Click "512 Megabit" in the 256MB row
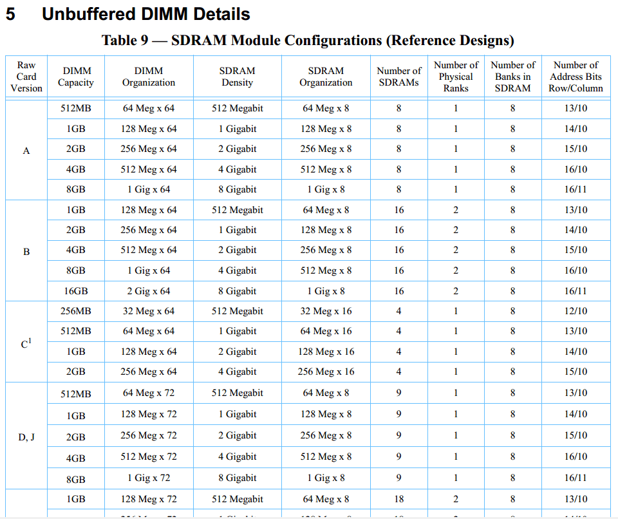This screenshot has height=519, width=618. (x=238, y=311)
